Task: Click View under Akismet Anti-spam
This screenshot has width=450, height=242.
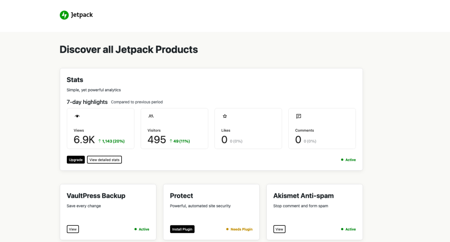Action: coord(279,229)
